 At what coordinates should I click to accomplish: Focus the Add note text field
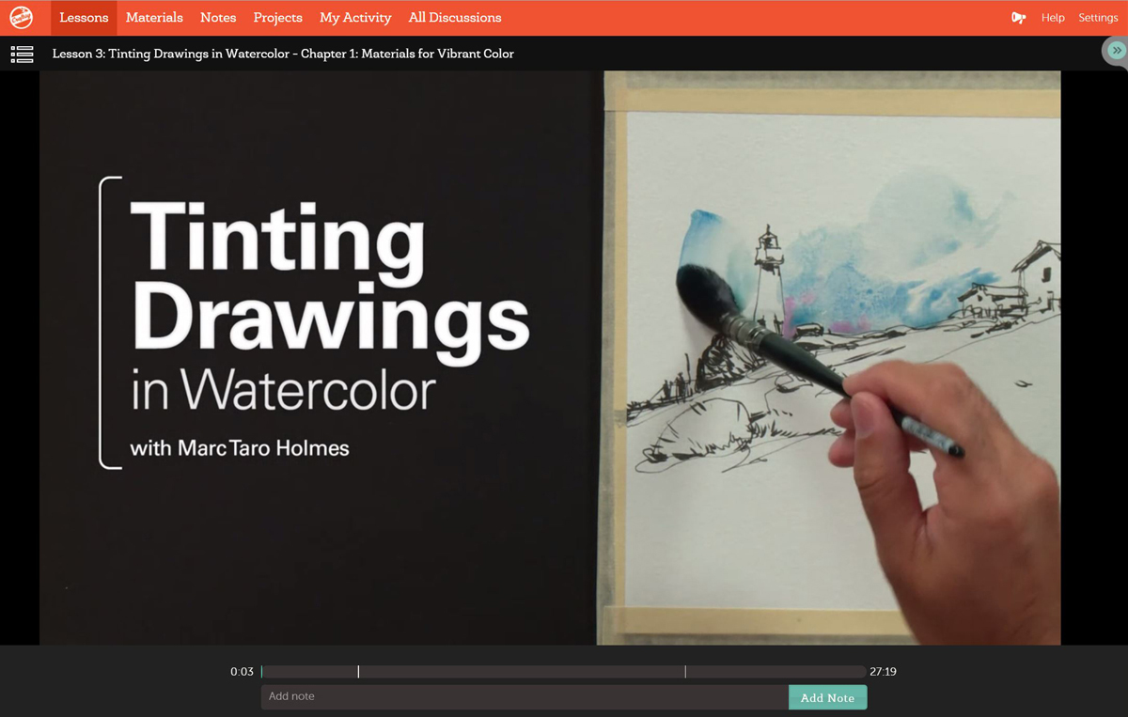(x=525, y=696)
